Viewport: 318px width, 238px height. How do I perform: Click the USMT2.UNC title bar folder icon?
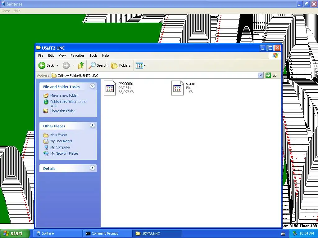pyautogui.click(x=38, y=48)
